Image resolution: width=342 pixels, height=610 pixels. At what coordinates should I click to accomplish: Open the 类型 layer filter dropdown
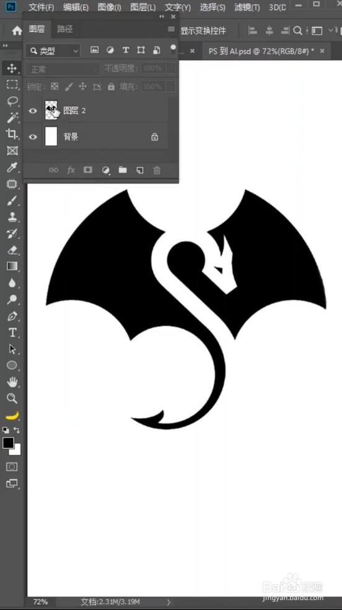click(x=53, y=50)
